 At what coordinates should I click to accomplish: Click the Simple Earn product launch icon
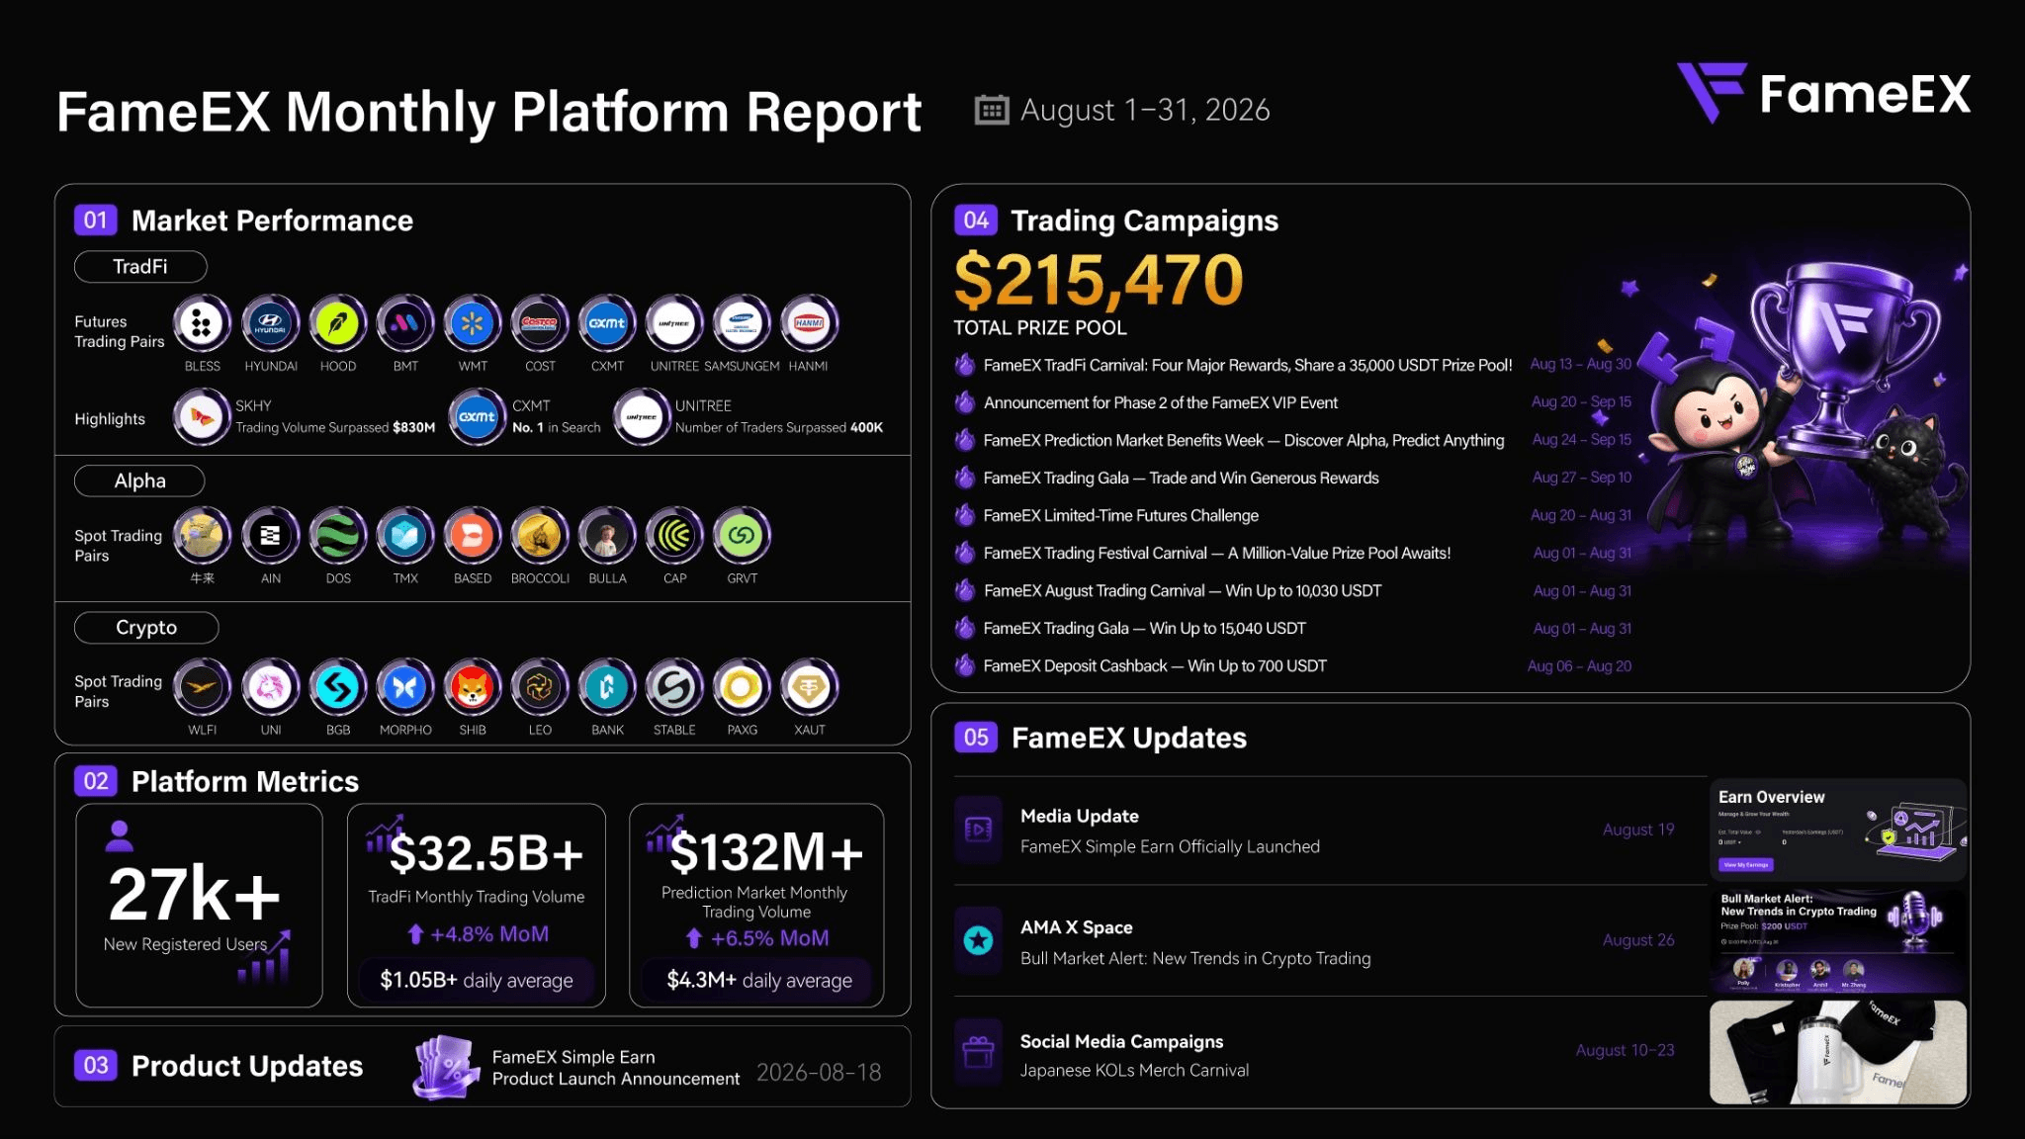(x=446, y=1068)
